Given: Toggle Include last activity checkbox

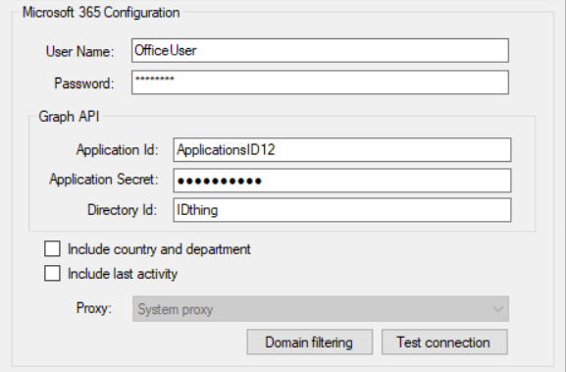Looking at the screenshot, I should (x=52, y=273).
